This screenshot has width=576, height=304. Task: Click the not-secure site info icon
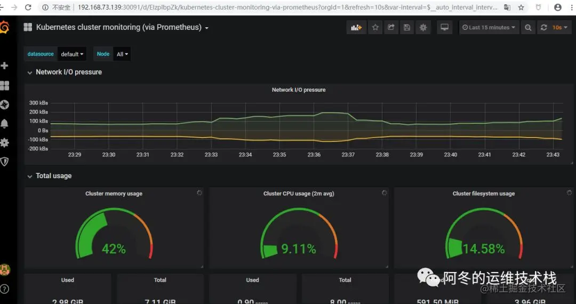(x=45, y=7)
